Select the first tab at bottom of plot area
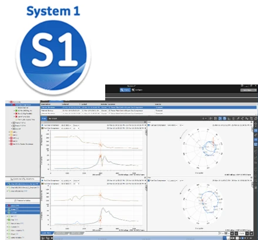The width and height of the screenshot is (258, 240). (x=47, y=233)
